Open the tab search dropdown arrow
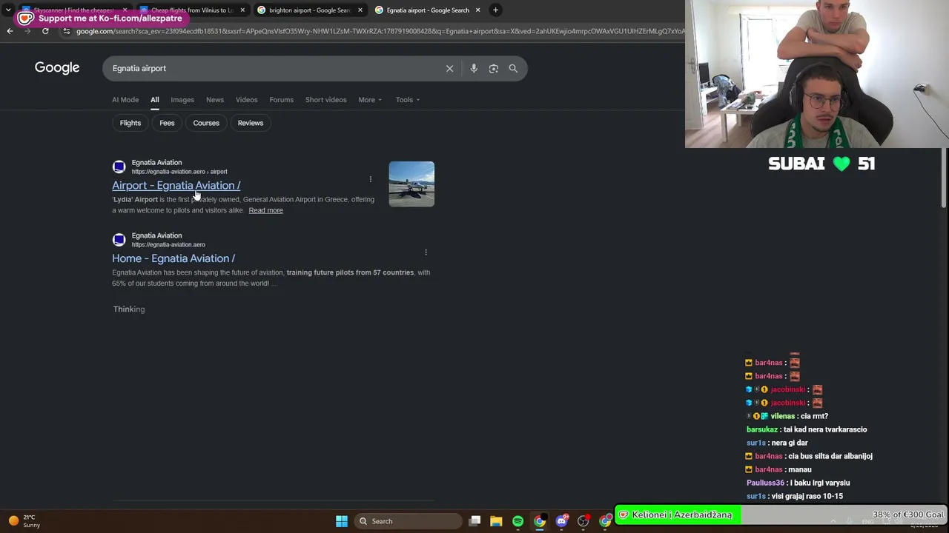949x533 pixels. pyautogui.click(x=7, y=10)
